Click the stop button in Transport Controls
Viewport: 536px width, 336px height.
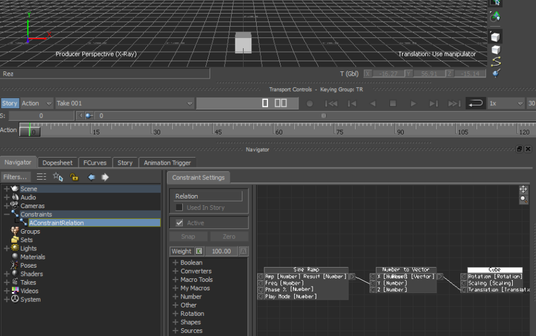point(393,103)
